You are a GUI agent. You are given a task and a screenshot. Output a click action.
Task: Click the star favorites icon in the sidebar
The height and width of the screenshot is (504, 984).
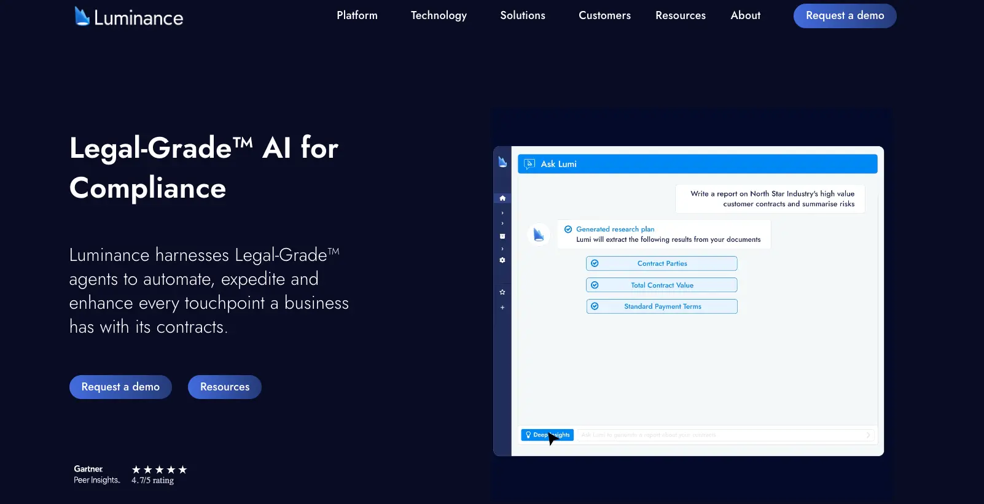(502, 292)
